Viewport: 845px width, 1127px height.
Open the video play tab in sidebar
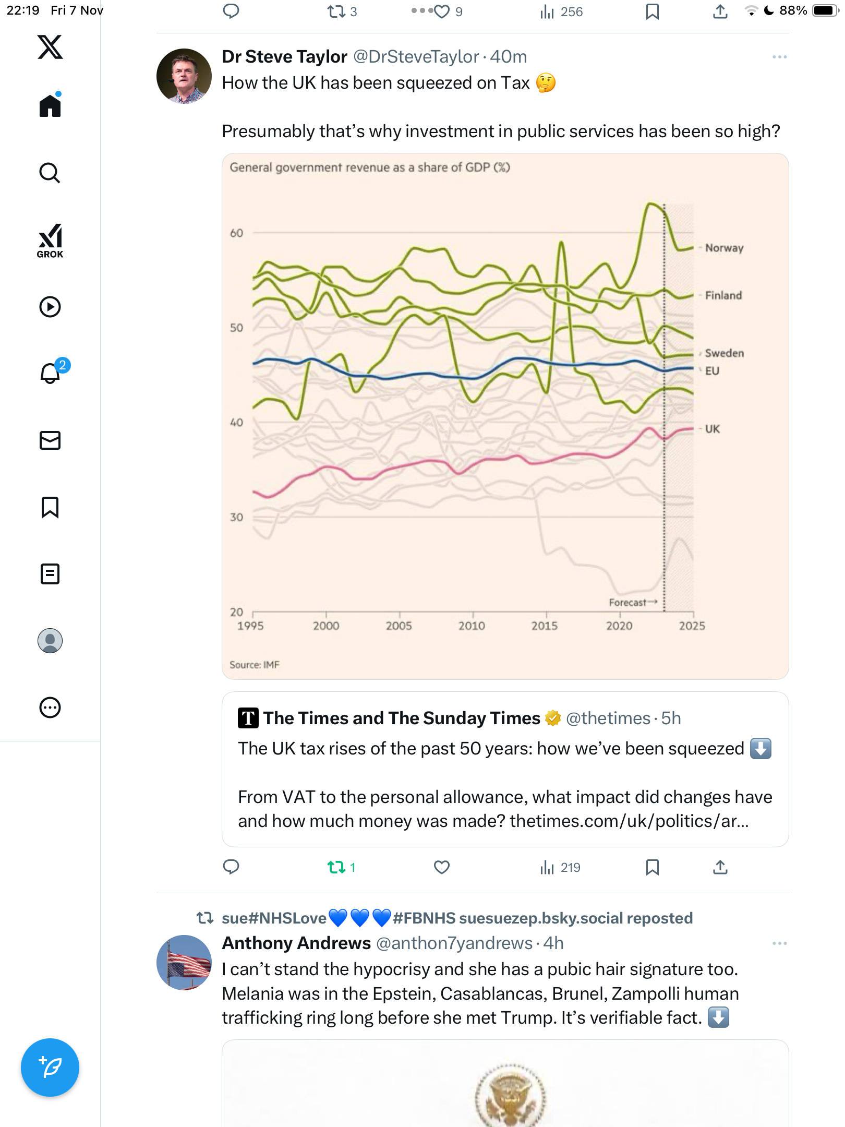click(x=50, y=307)
